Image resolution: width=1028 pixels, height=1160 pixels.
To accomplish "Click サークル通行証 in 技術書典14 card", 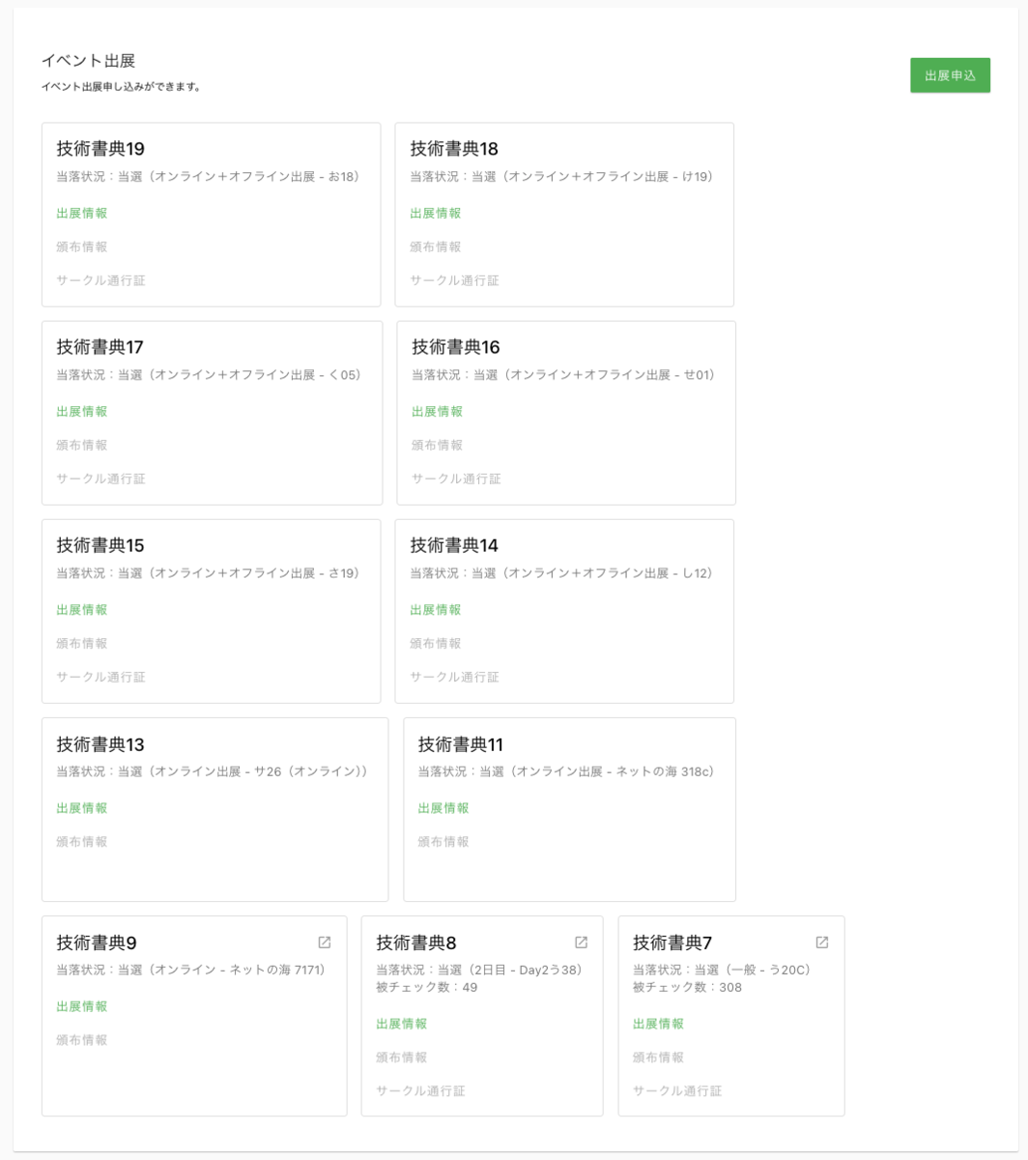I will (x=454, y=677).
